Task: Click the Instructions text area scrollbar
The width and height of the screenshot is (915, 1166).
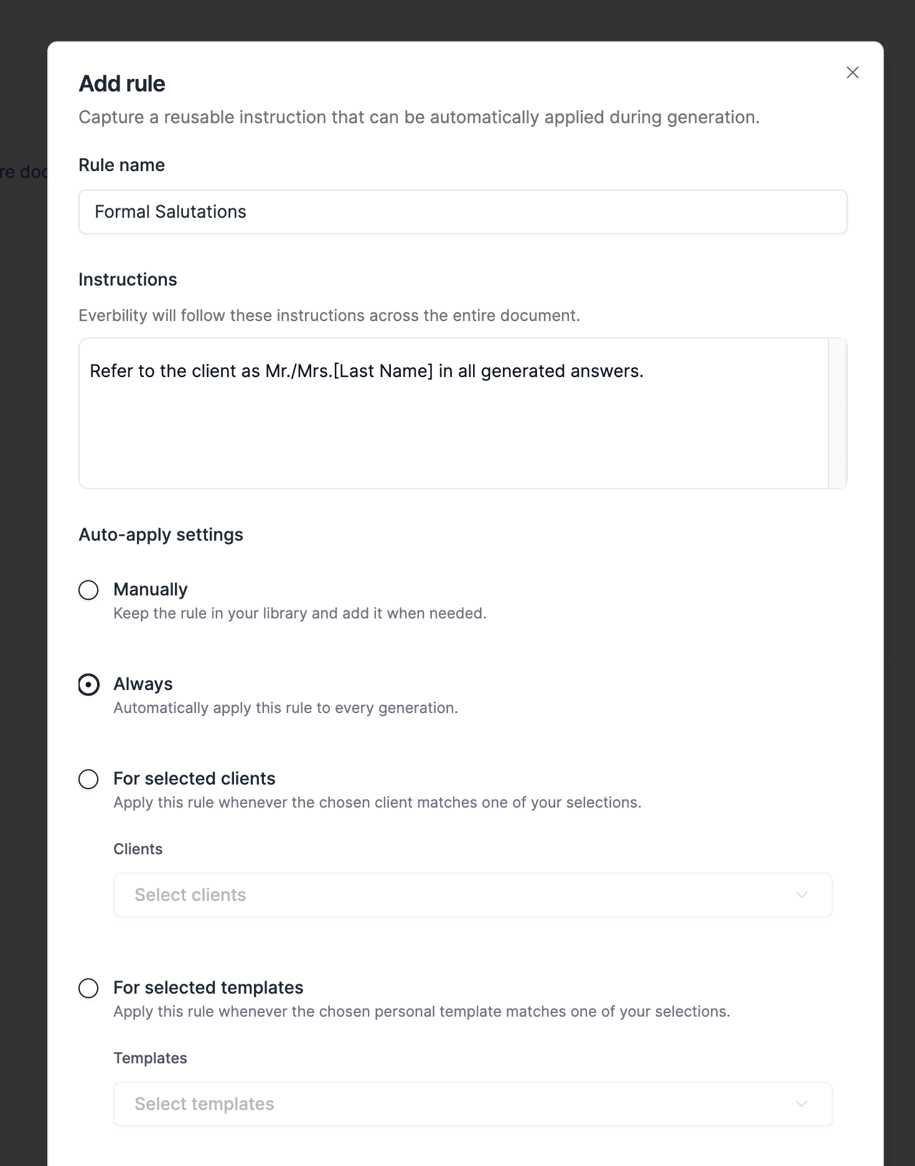Action: (837, 413)
